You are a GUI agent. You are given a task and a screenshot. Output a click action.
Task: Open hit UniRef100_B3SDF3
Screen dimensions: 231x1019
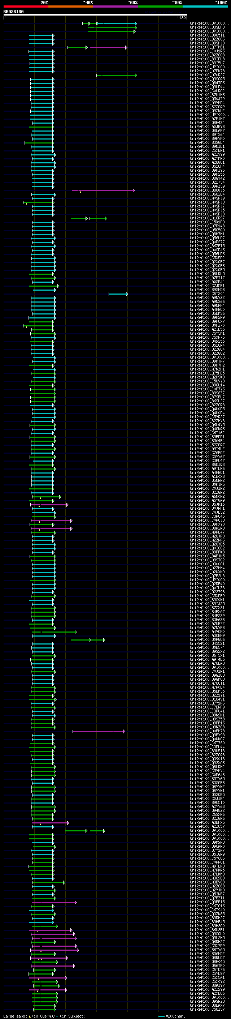[x=207, y=27]
